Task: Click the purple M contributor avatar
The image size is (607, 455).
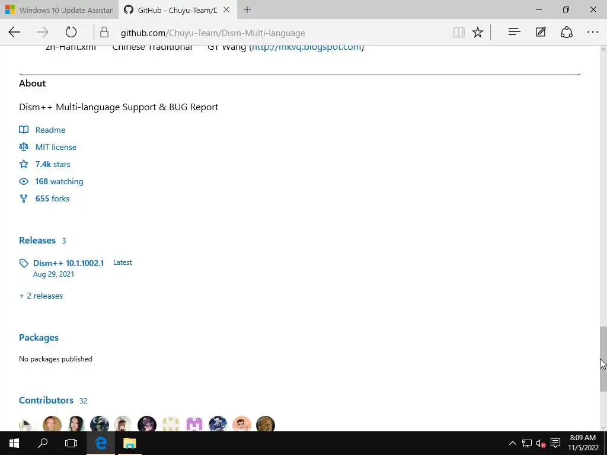Action: coord(194,424)
